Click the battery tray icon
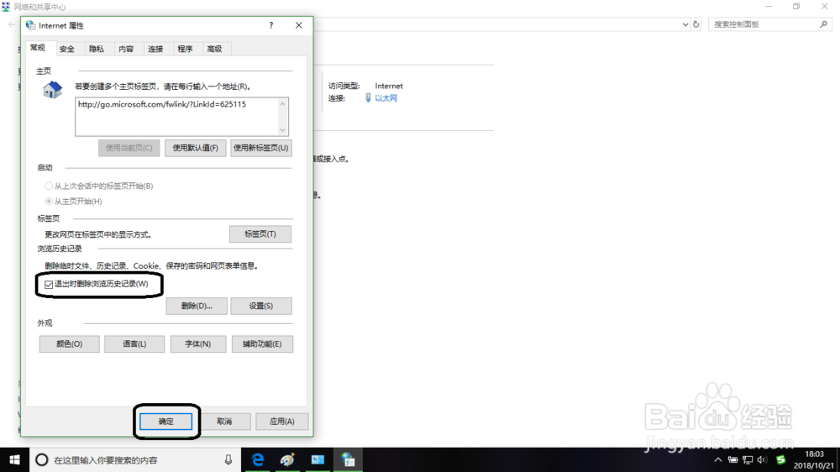This screenshot has width=840, height=472. (x=732, y=459)
